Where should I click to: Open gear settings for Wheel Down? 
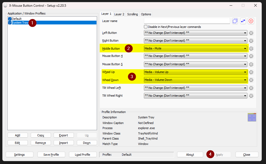(x=251, y=80)
